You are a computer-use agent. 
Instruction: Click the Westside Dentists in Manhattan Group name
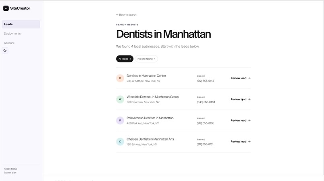(153, 97)
